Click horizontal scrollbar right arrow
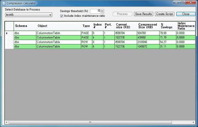 (x=193, y=122)
